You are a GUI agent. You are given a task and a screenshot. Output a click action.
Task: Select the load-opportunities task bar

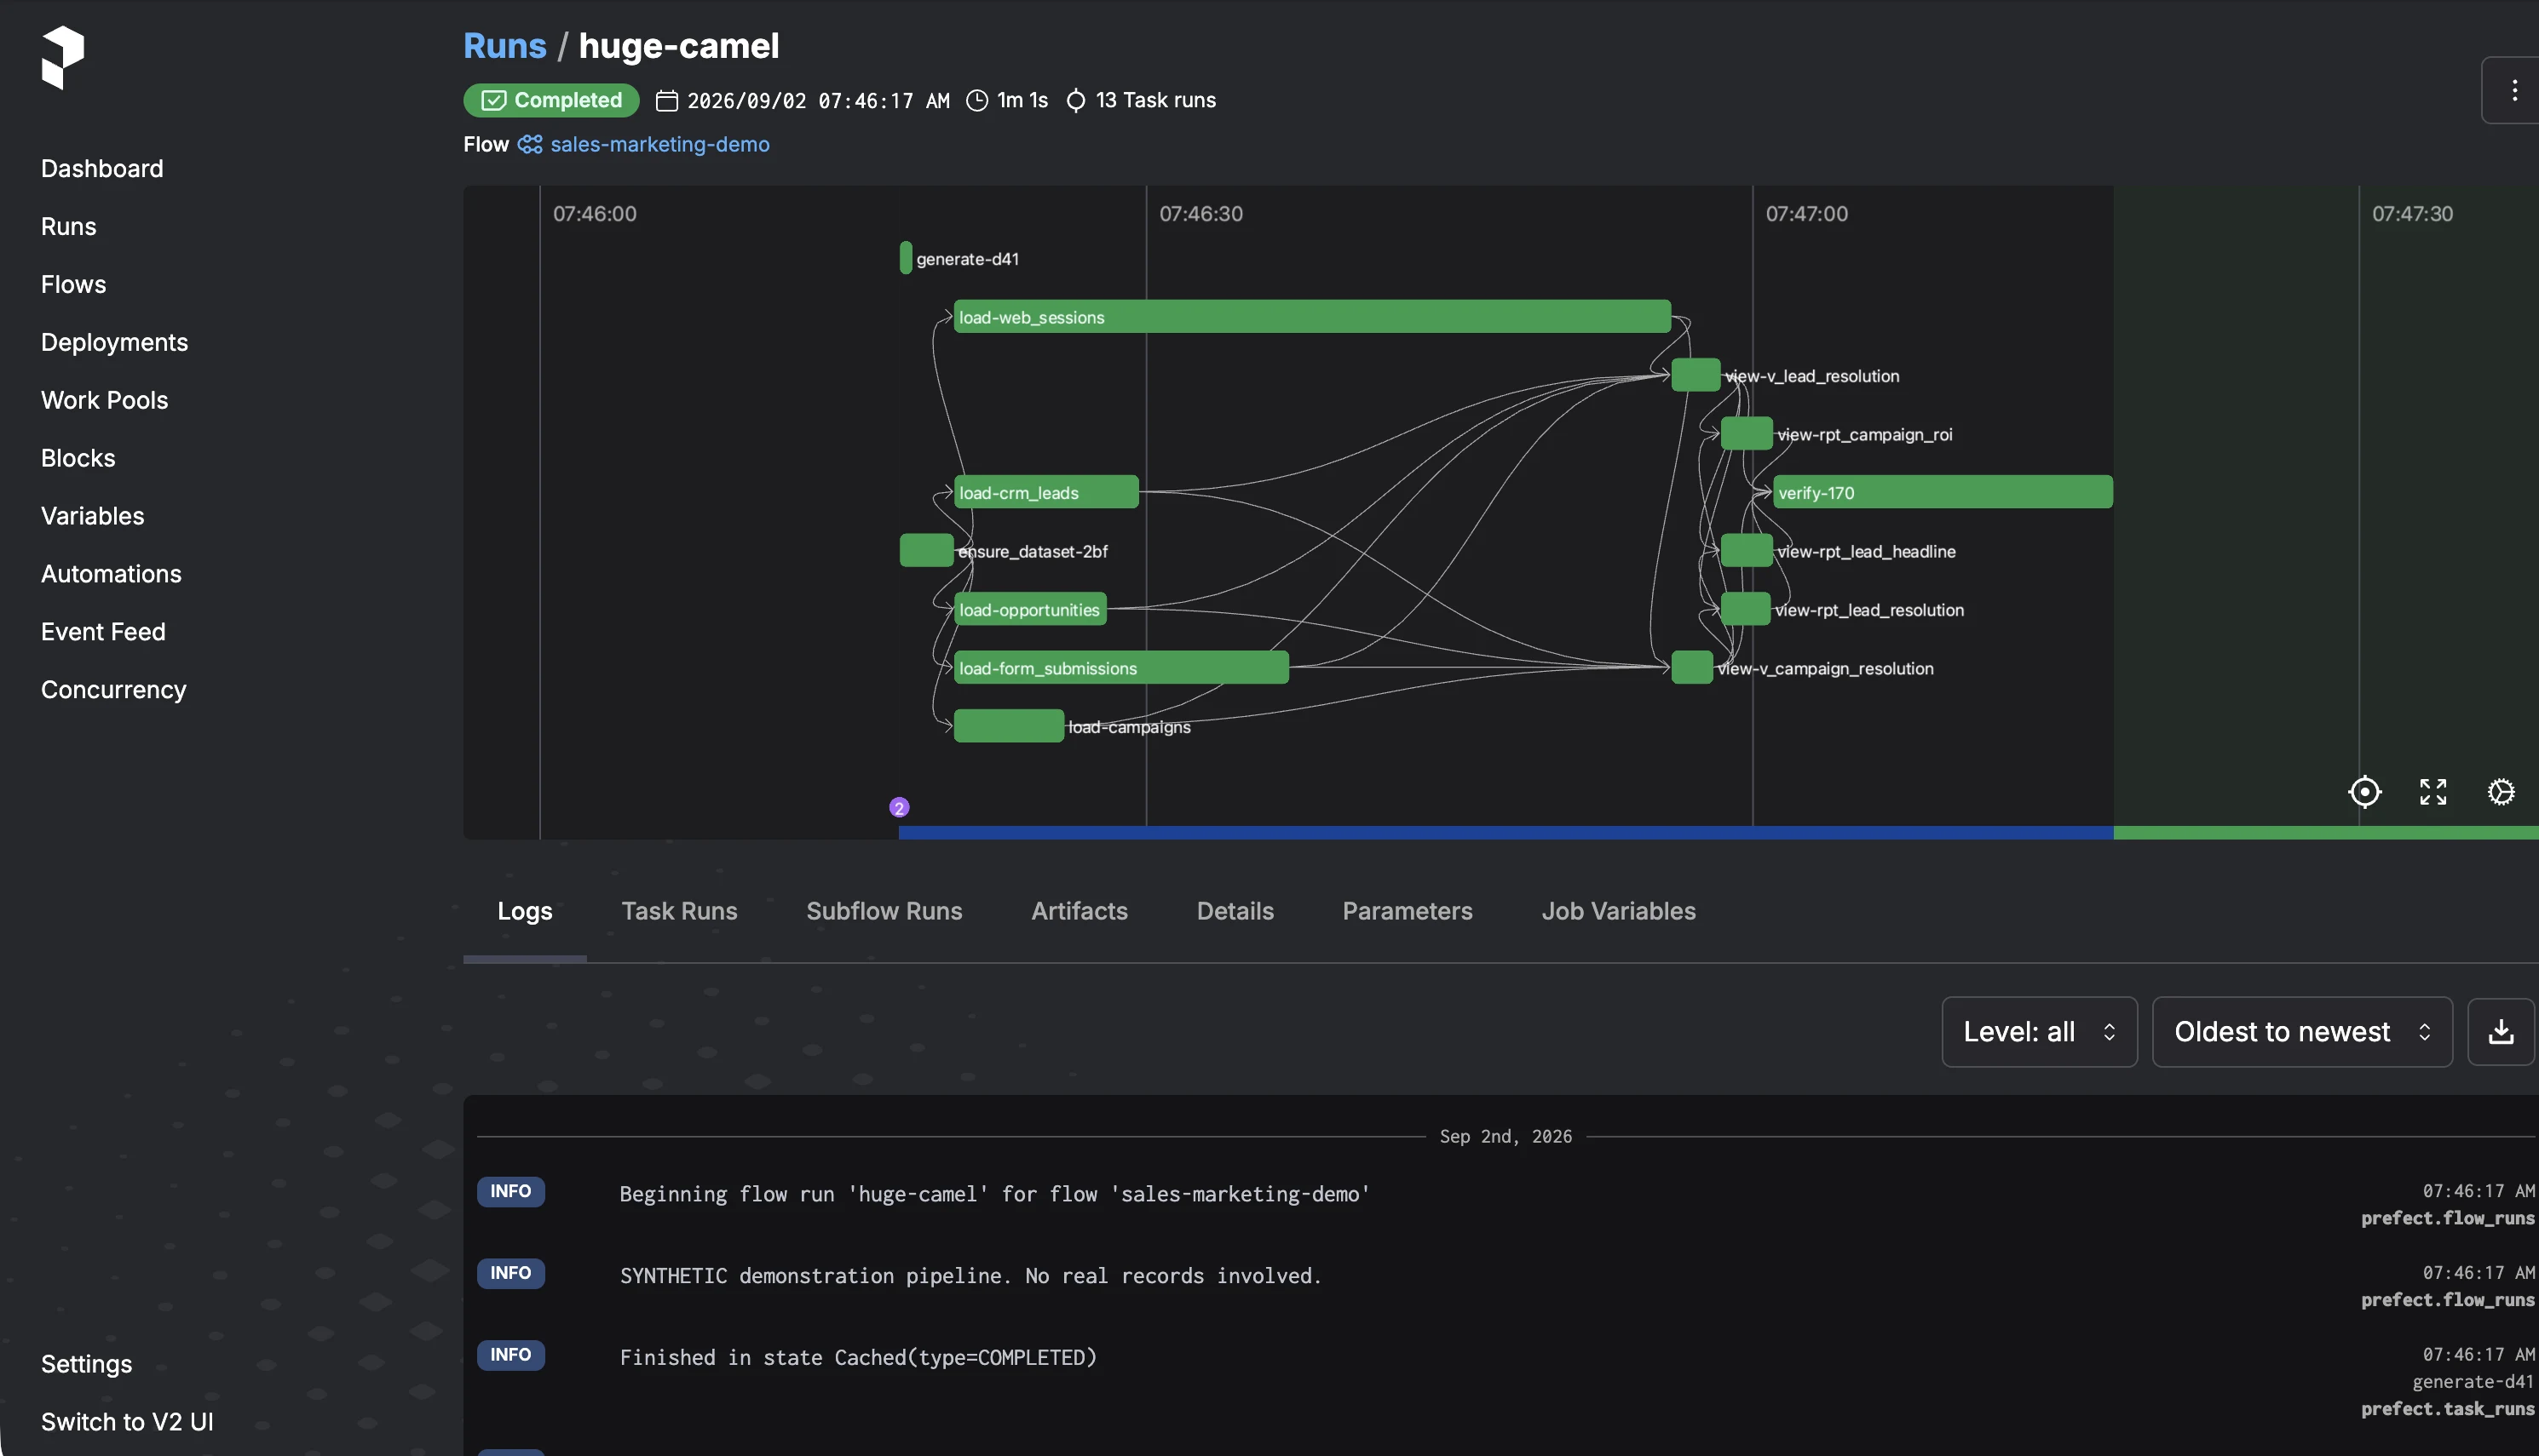1029,609
